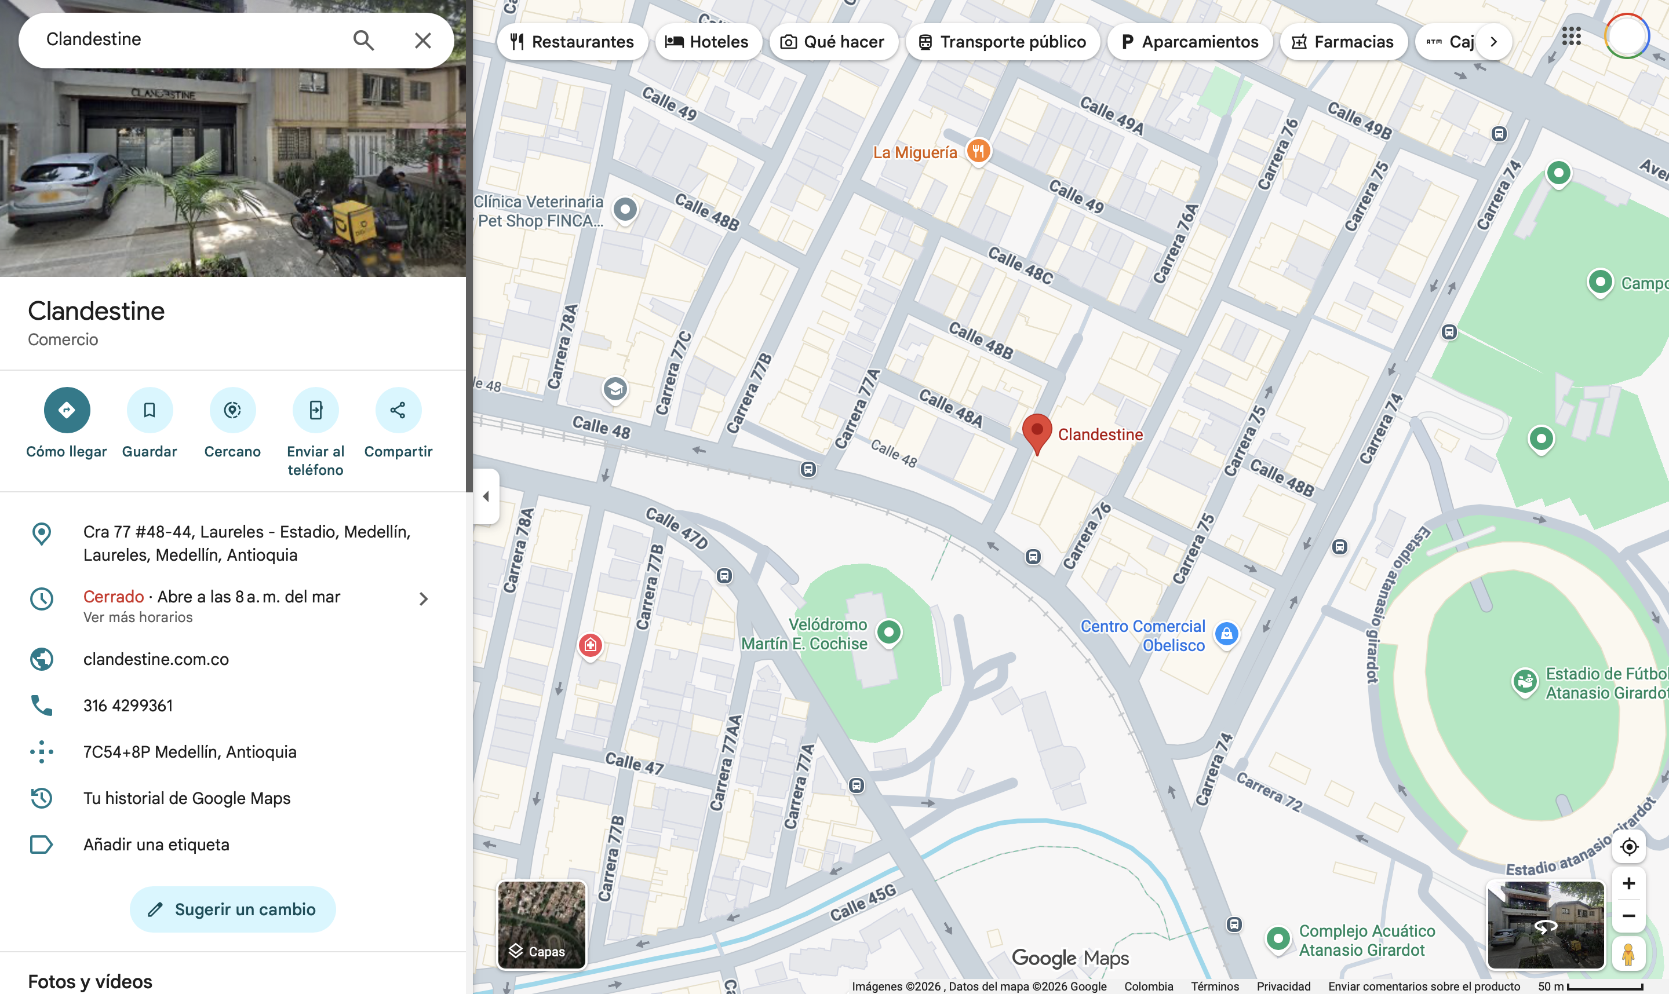Click Enviar comentarios sobre el producto
The image size is (1669, 994).
[x=1424, y=986]
